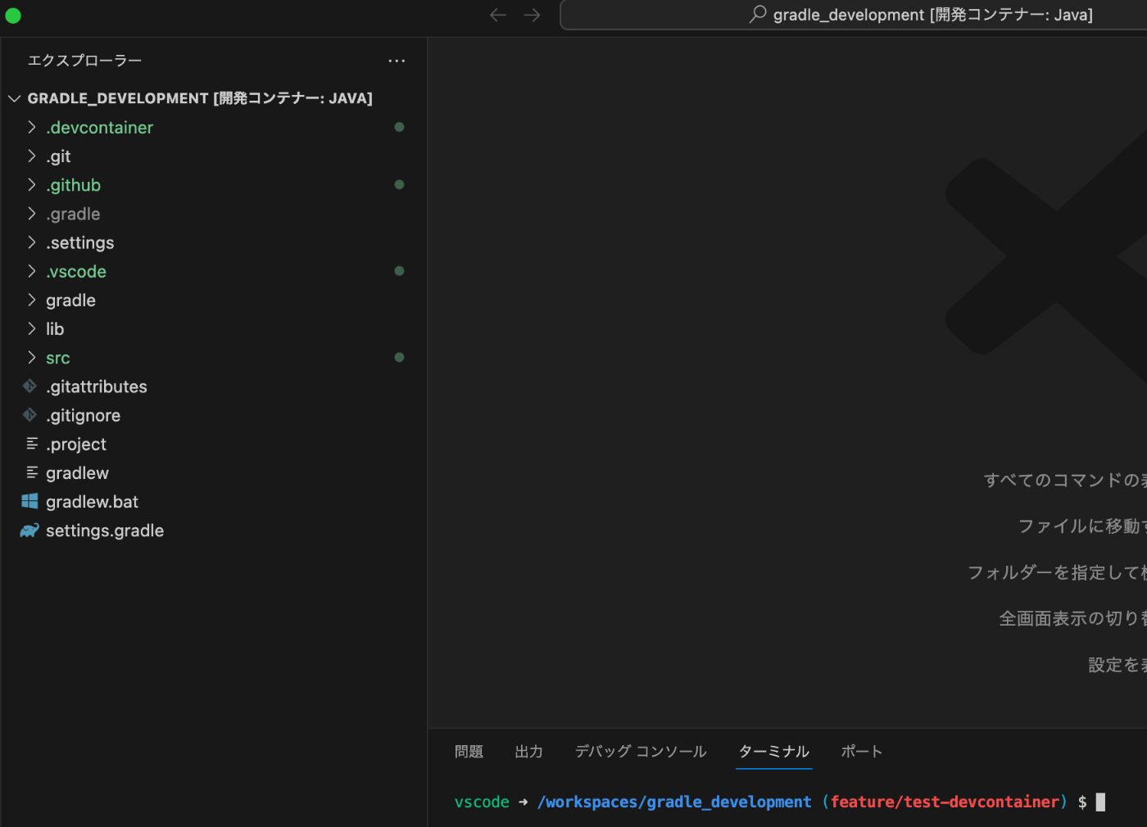Open the ポート ports tab

pyautogui.click(x=862, y=751)
